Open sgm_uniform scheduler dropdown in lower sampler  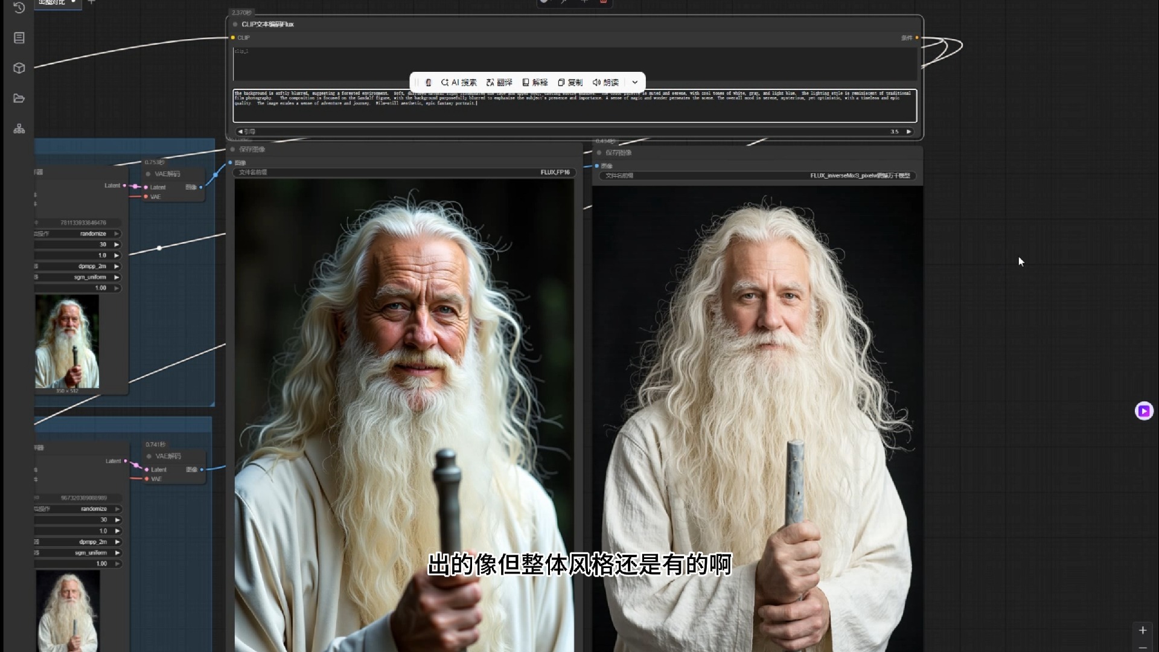click(118, 553)
